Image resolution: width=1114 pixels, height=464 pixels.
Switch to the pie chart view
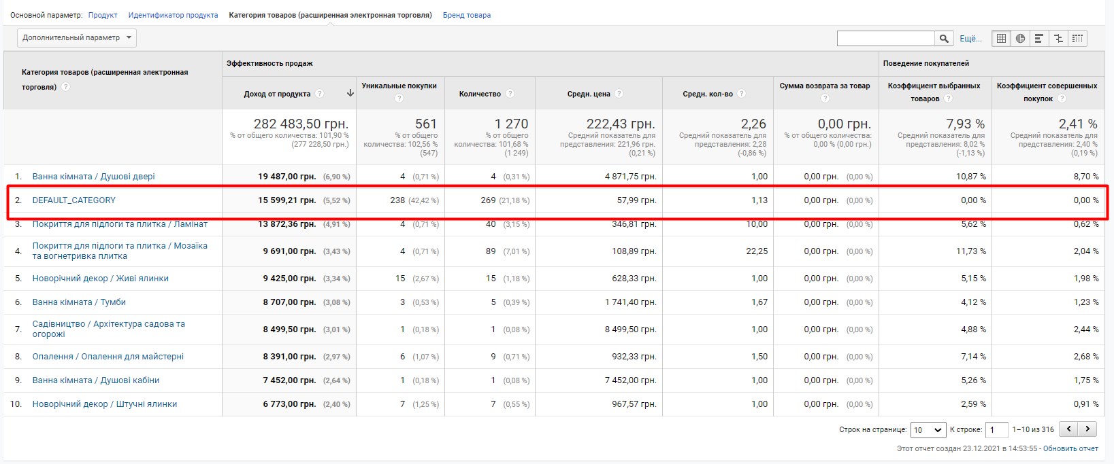[1020, 39]
